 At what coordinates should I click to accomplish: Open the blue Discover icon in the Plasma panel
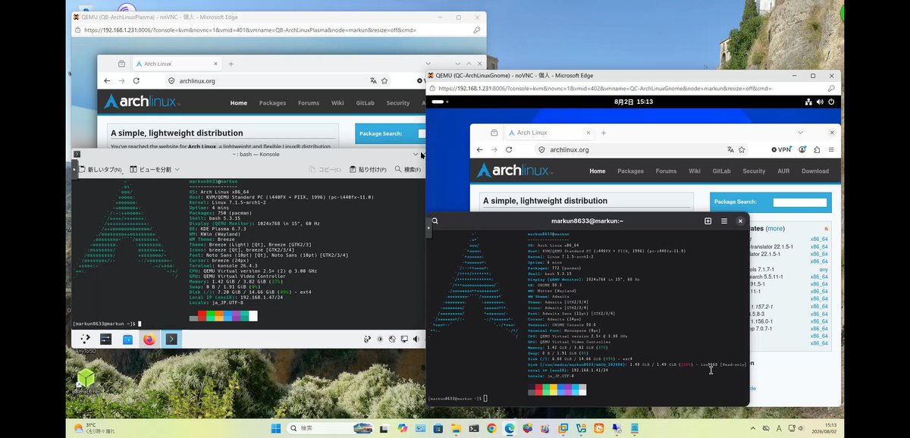(127, 339)
